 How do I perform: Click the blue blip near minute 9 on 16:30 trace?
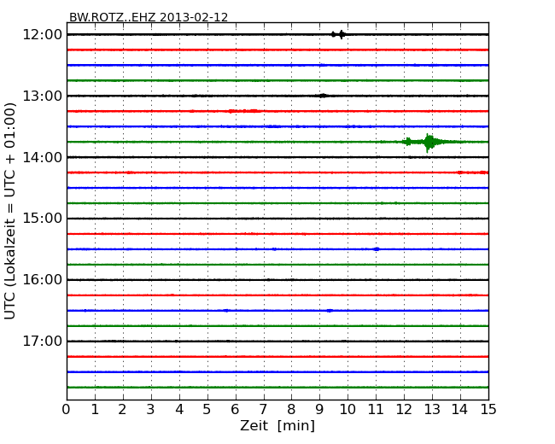[x=330, y=311]
